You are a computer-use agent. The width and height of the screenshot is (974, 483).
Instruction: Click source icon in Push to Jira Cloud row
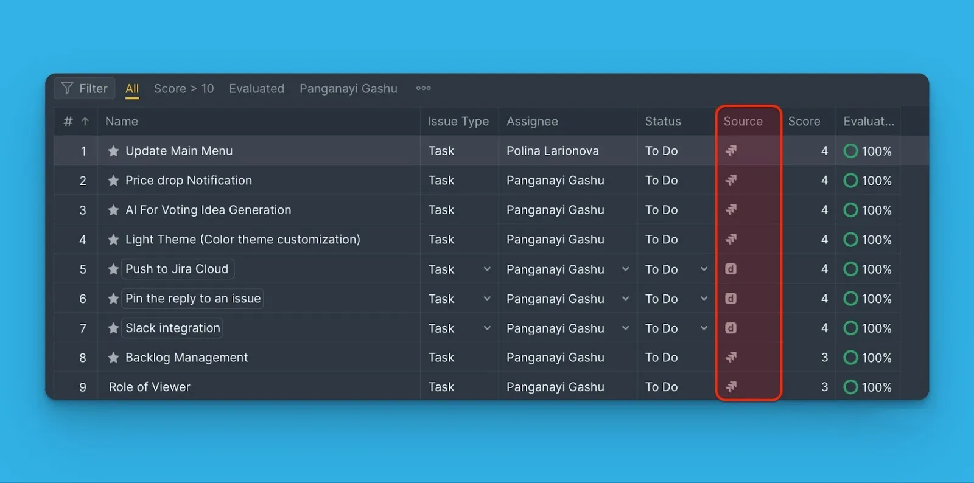[x=731, y=269]
